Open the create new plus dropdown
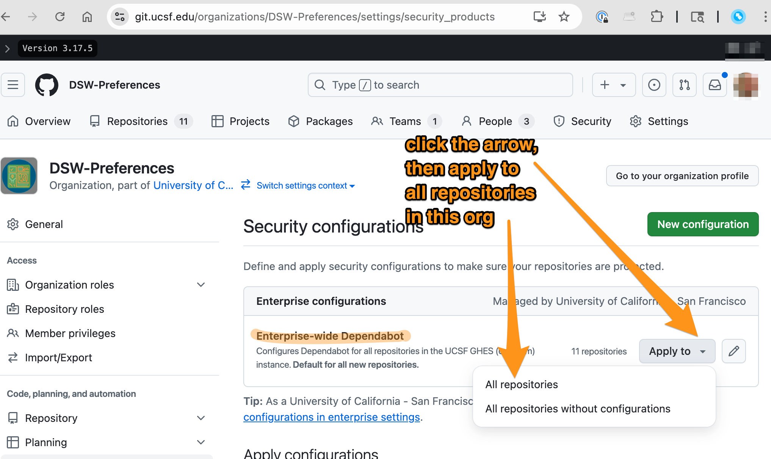771x459 pixels. pos(613,85)
